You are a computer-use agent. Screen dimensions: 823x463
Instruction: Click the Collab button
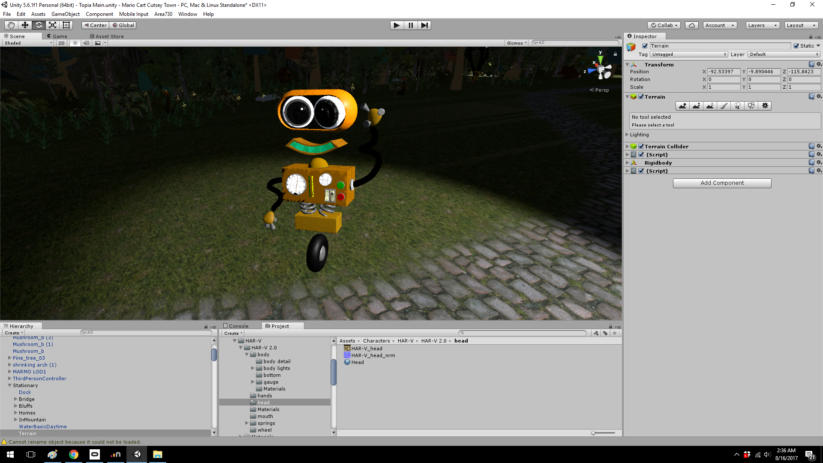point(664,25)
